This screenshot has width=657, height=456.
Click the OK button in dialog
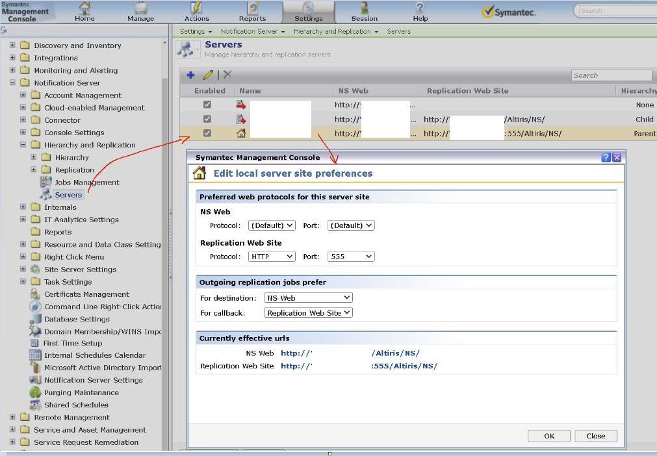click(x=549, y=436)
